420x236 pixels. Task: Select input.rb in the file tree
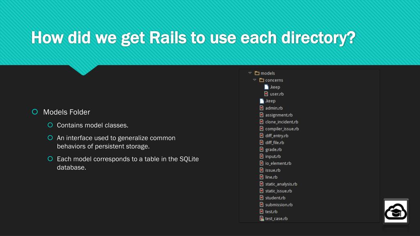coord(273,156)
